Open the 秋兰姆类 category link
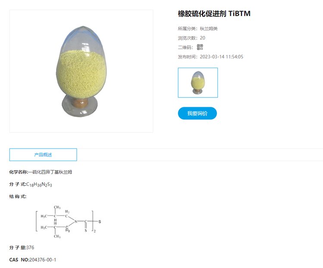This screenshot has width=323, height=268. [x=209, y=28]
